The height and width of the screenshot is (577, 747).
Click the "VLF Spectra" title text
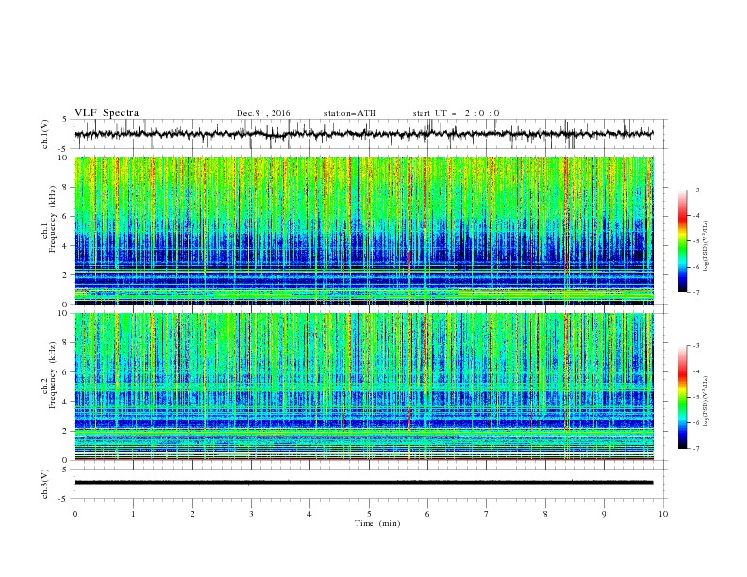click(107, 113)
